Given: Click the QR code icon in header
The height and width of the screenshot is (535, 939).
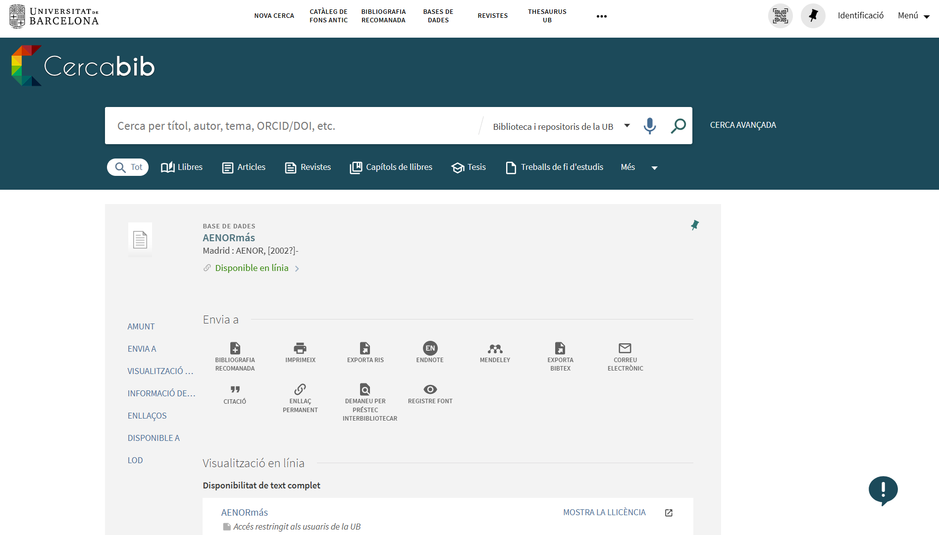Looking at the screenshot, I should click(780, 16).
